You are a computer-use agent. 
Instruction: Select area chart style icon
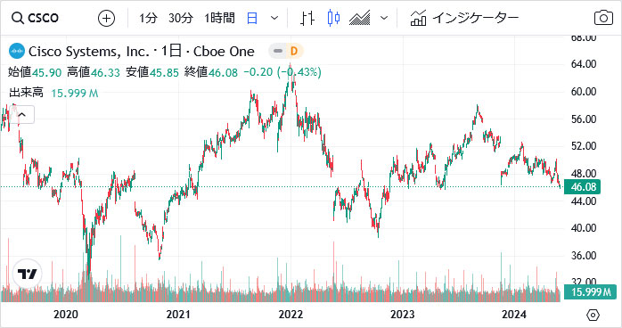click(360, 18)
